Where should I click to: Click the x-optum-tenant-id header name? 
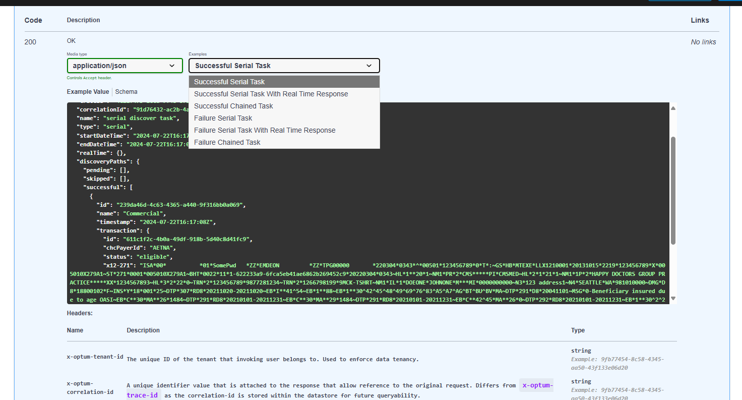[95, 357]
